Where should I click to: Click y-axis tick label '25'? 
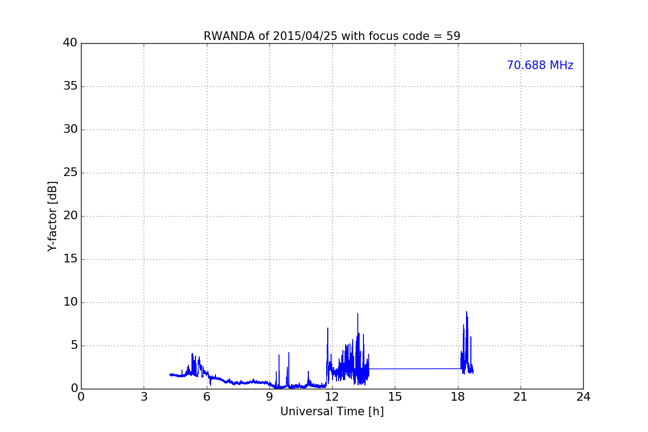[x=70, y=173]
